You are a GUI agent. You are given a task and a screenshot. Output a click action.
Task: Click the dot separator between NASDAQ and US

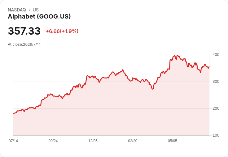coord(29,10)
